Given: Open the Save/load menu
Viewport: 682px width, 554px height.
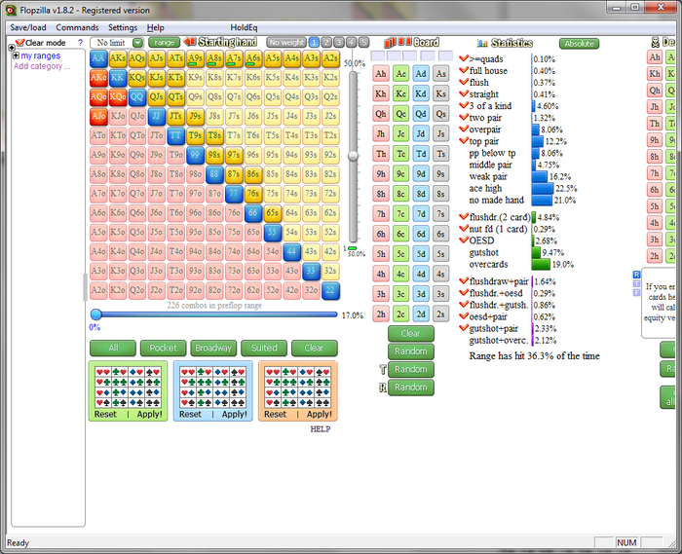Looking at the screenshot, I should tap(28, 27).
